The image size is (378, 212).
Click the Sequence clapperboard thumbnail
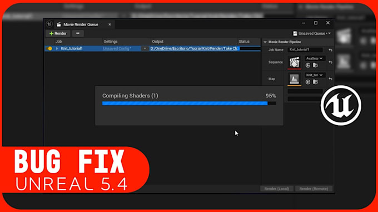(295, 62)
